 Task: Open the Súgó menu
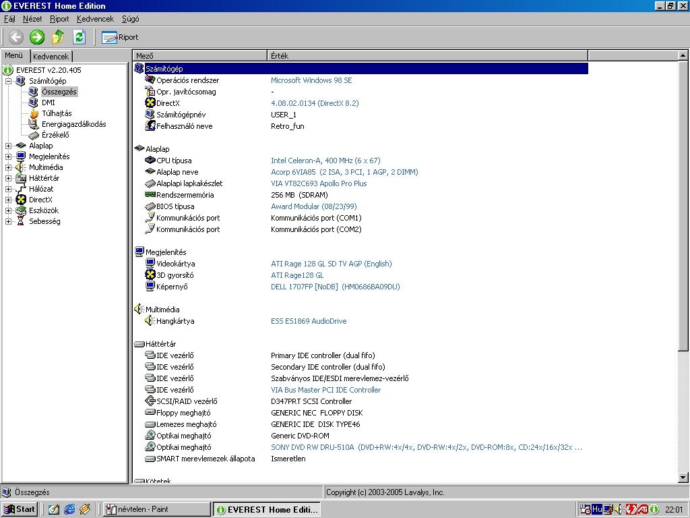[x=130, y=19]
